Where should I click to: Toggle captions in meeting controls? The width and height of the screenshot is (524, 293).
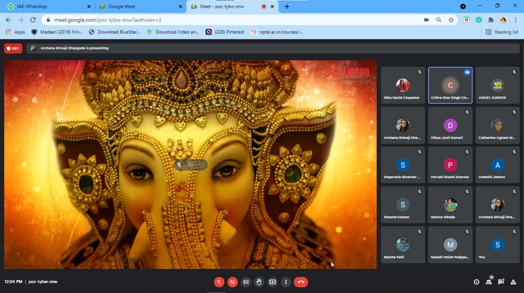pyautogui.click(x=246, y=282)
